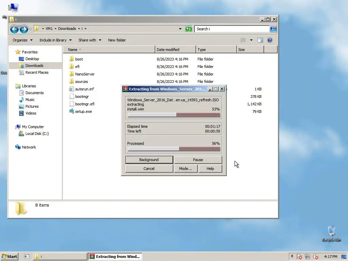Click New folder in the toolbar
348x261 pixels.
click(x=117, y=40)
